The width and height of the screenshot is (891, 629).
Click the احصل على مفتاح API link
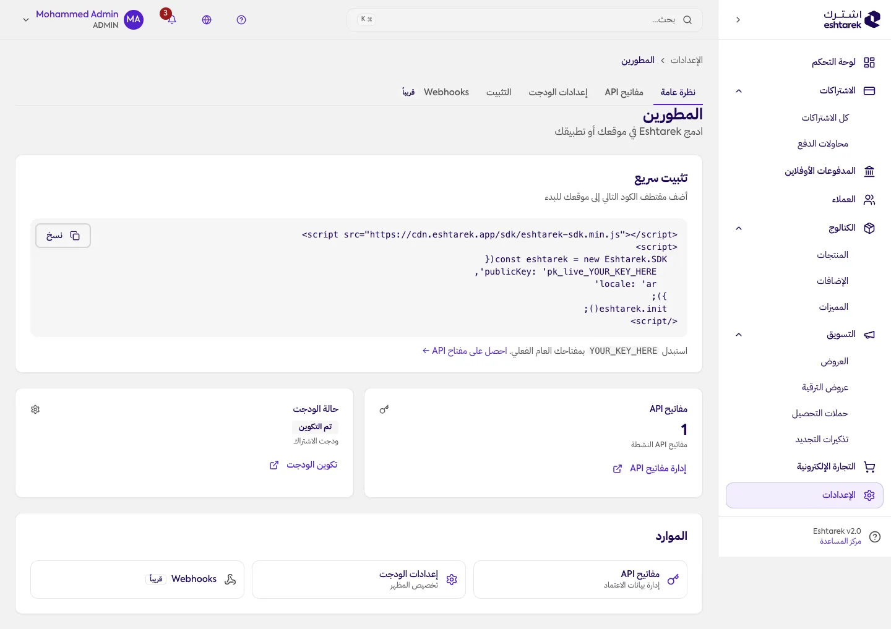coord(465,351)
